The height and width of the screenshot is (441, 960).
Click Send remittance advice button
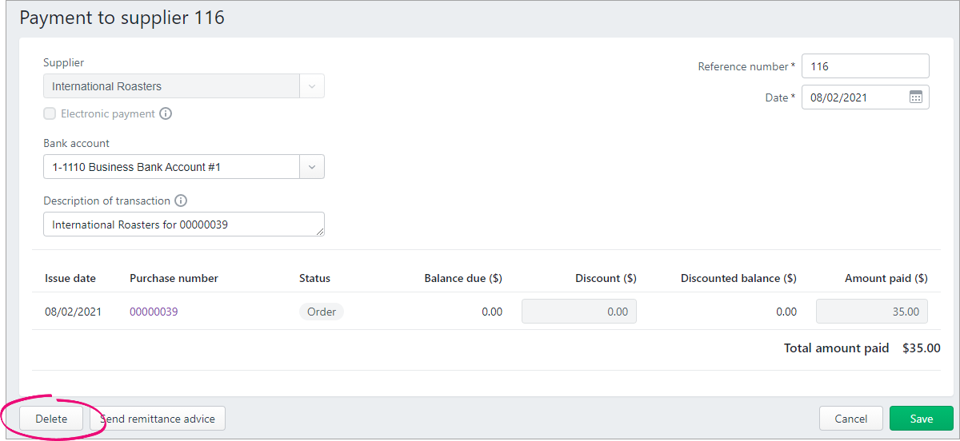pos(158,419)
